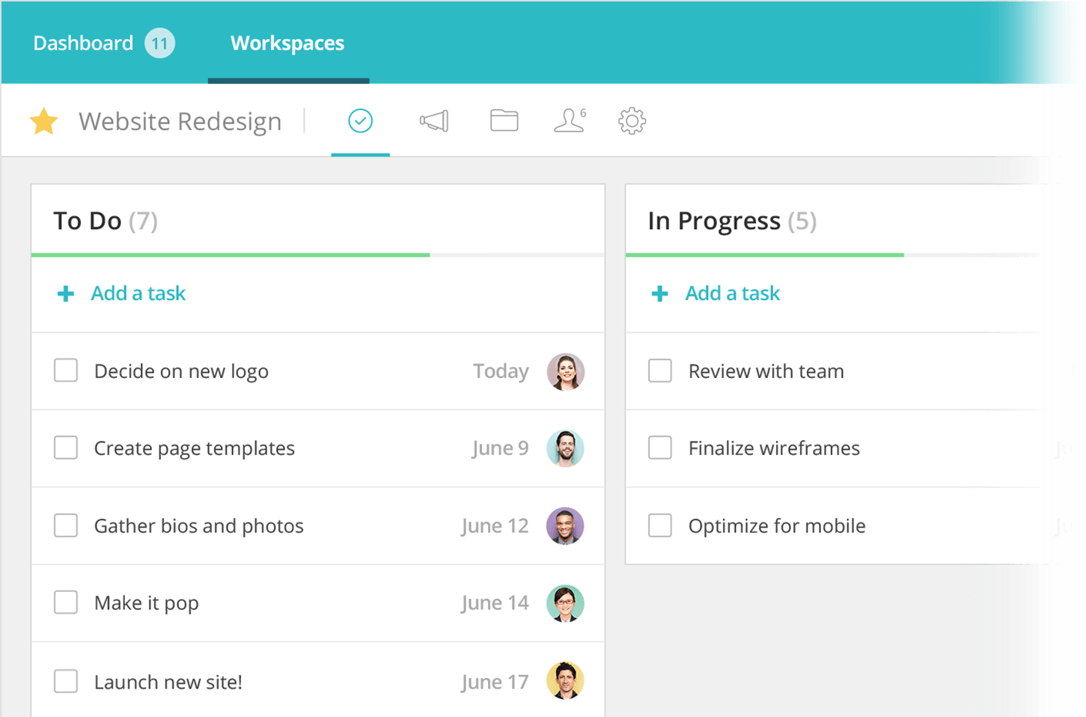Click assignee avatar on Launch new site
The height and width of the screenshot is (717, 1086).
click(565, 681)
